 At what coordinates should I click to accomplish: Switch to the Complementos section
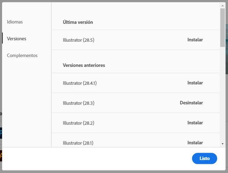(22, 55)
